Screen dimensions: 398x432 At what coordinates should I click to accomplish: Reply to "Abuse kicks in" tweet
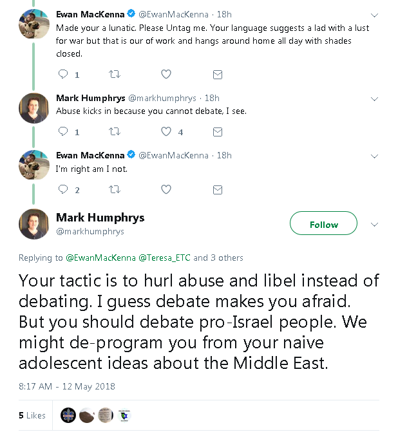(x=63, y=131)
